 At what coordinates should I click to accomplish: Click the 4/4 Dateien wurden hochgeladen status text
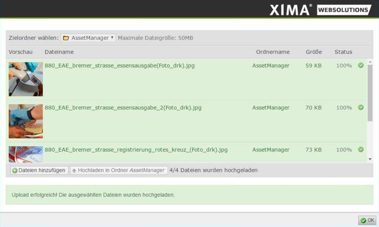click(213, 170)
